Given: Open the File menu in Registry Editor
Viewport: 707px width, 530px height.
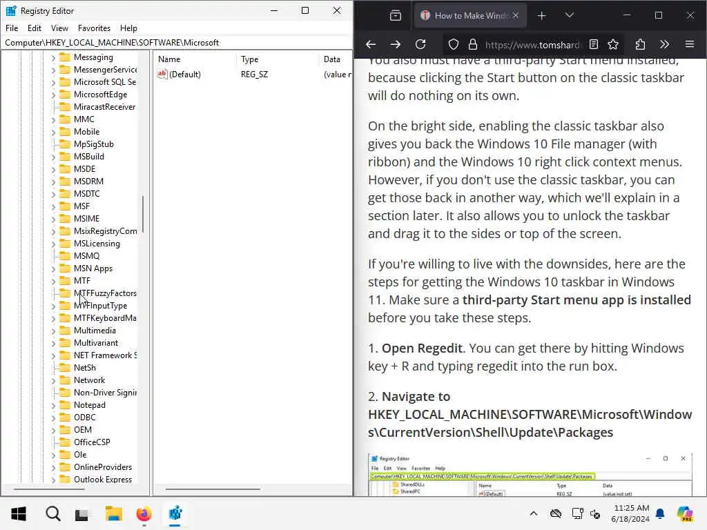Looking at the screenshot, I should [x=12, y=28].
